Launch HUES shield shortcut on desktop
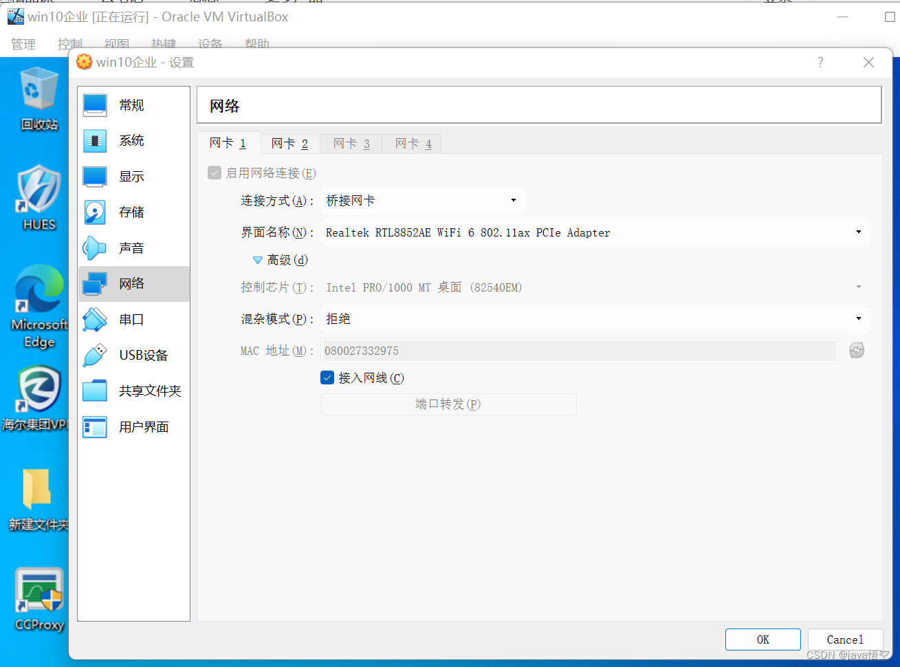The image size is (900, 667). (x=39, y=198)
